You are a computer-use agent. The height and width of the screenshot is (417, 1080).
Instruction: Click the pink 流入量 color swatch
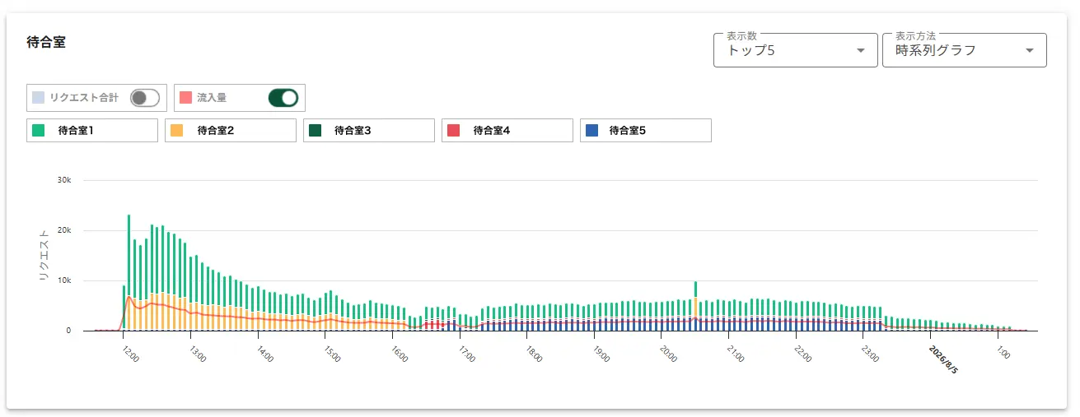click(x=185, y=97)
